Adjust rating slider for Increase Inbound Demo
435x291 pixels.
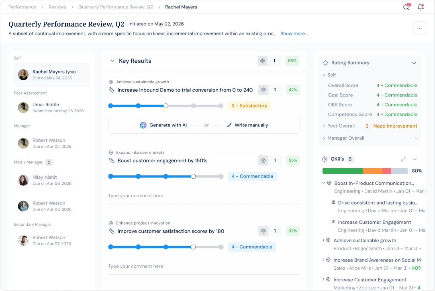tap(165, 105)
